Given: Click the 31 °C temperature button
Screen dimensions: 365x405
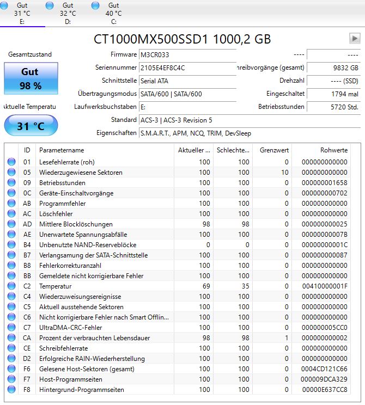Looking at the screenshot, I should click(31, 126).
